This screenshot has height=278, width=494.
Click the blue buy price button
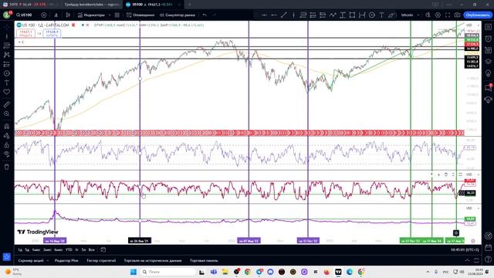point(52,33)
